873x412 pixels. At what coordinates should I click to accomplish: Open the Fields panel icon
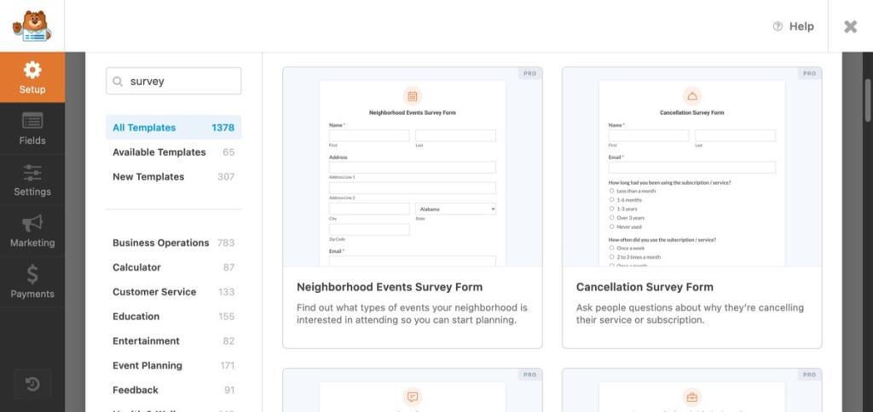pos(32,121)
